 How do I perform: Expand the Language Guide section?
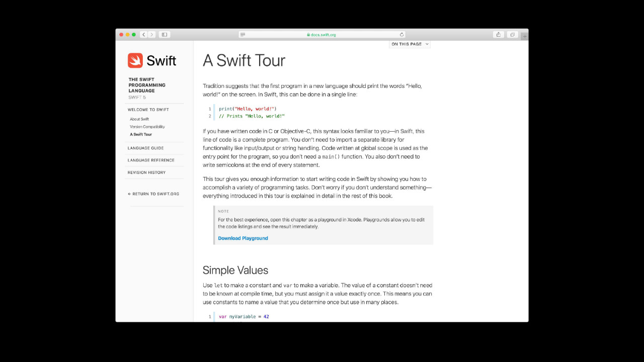tap(146, 148)
